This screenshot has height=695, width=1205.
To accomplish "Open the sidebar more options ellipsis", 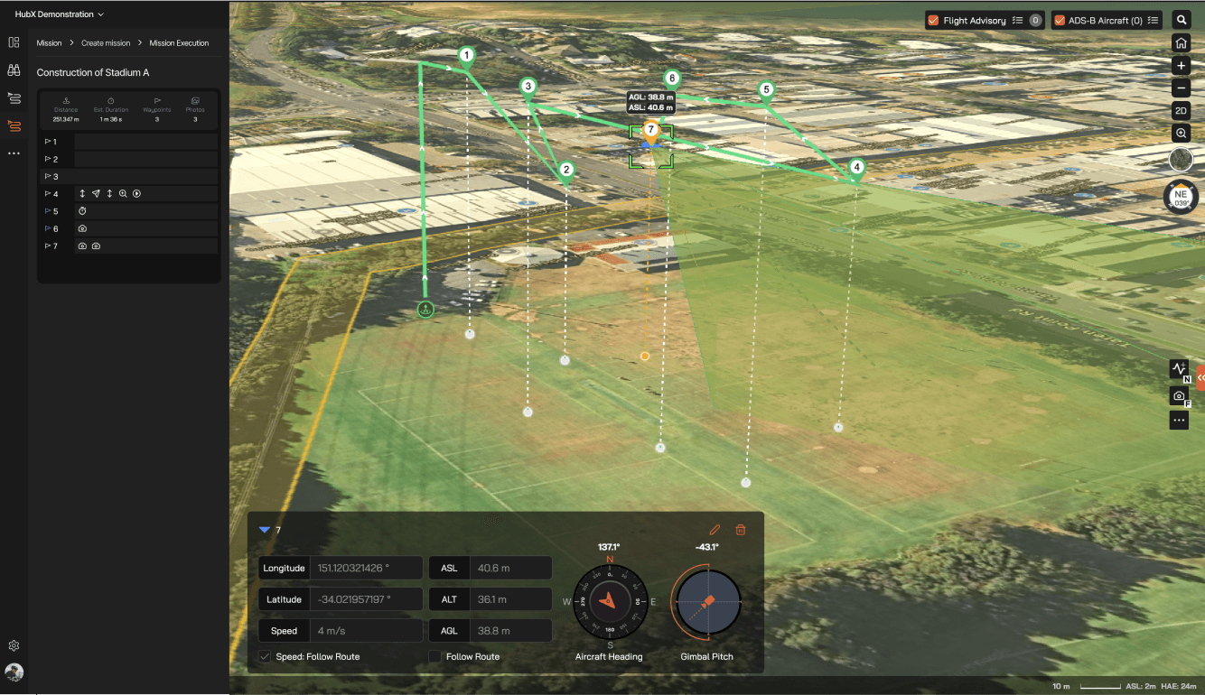I will (14, 153).
